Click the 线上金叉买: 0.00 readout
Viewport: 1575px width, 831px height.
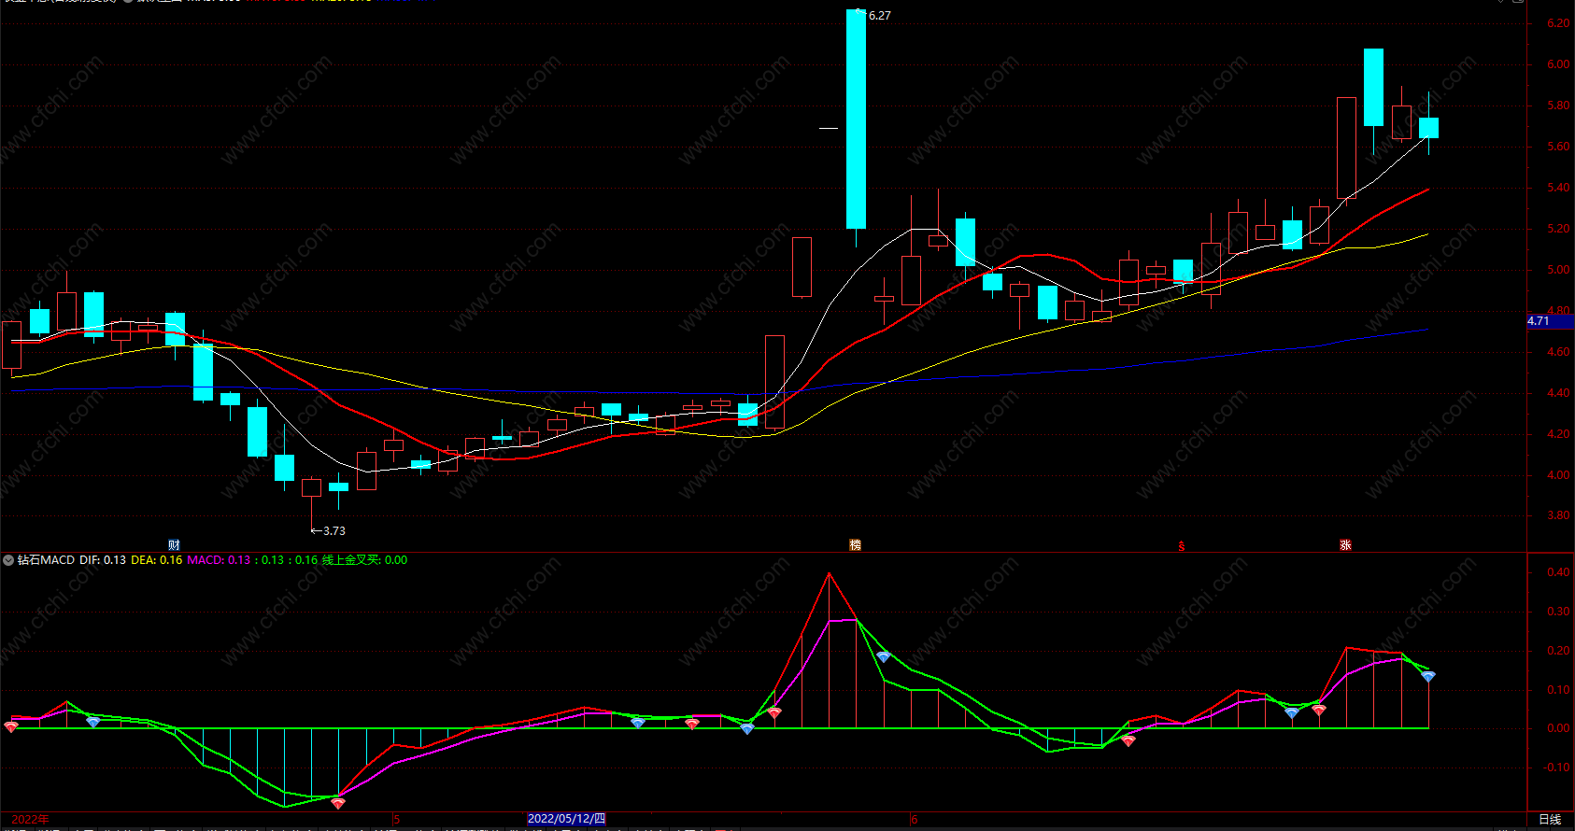(x=364, y=560)
